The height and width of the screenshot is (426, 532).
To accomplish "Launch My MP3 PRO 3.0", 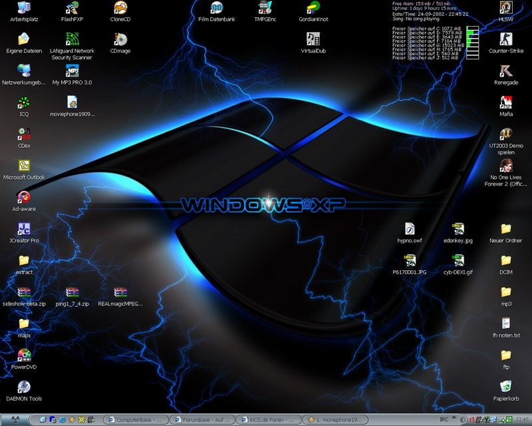I will coord(72,75).
